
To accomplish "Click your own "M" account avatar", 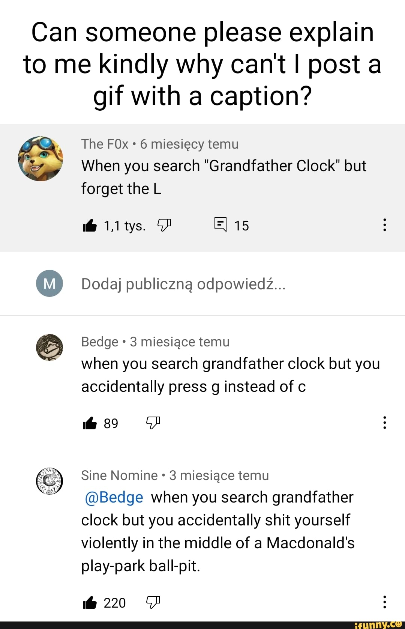I will click(x=49, y=283).
